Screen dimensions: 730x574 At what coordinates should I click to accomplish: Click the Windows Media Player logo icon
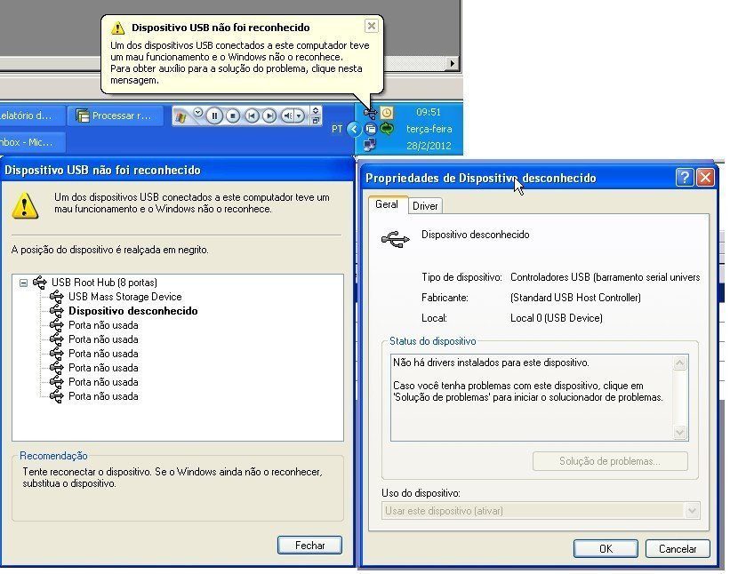point(181,117)
